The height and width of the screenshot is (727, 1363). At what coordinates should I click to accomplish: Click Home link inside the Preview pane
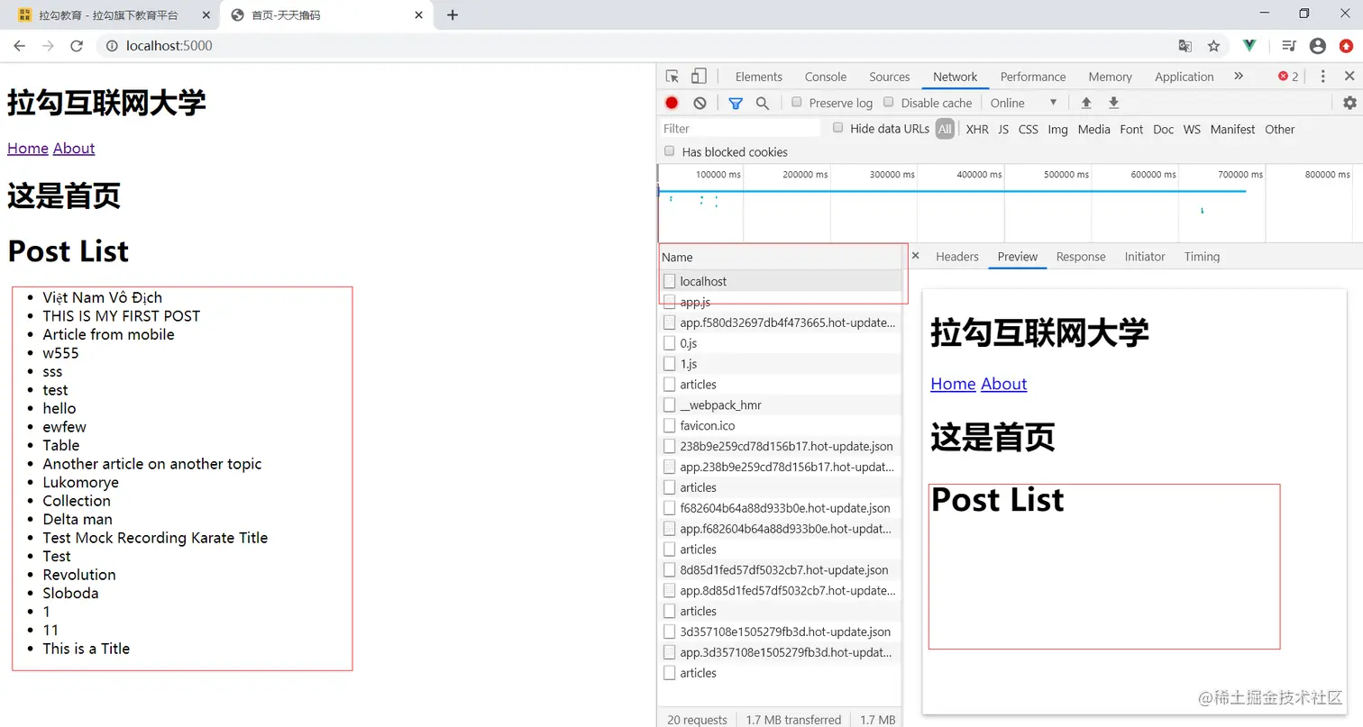coord(953,384)
